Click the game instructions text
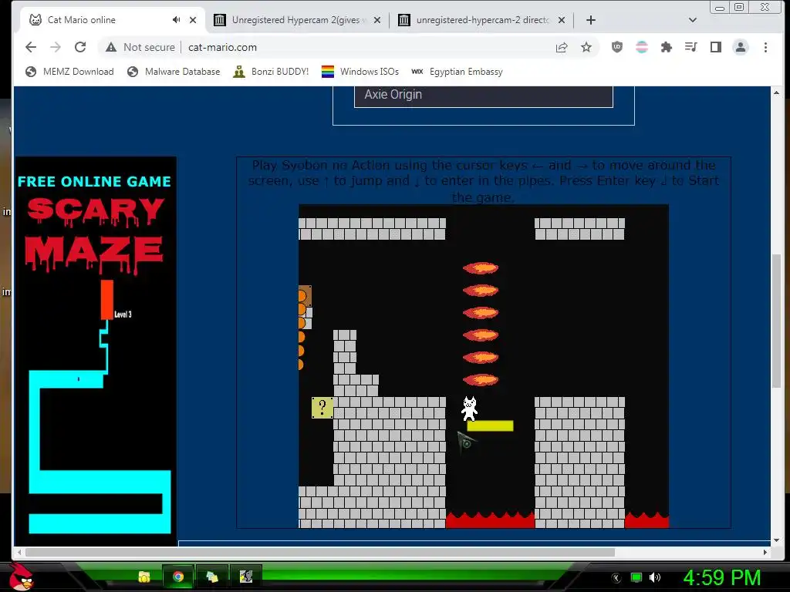Screen dimensions: 790x592 [x=484, y=180]
